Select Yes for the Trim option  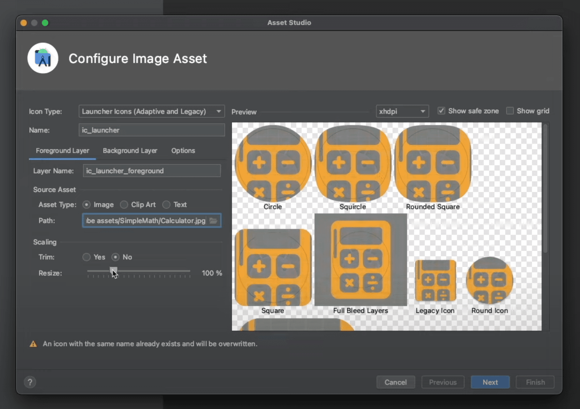tap(86, 257)
